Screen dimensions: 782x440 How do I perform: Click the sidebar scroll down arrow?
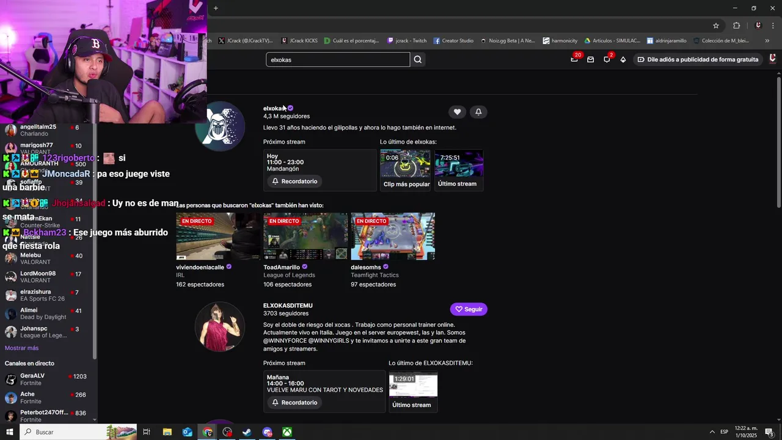(x=94, y=420)
